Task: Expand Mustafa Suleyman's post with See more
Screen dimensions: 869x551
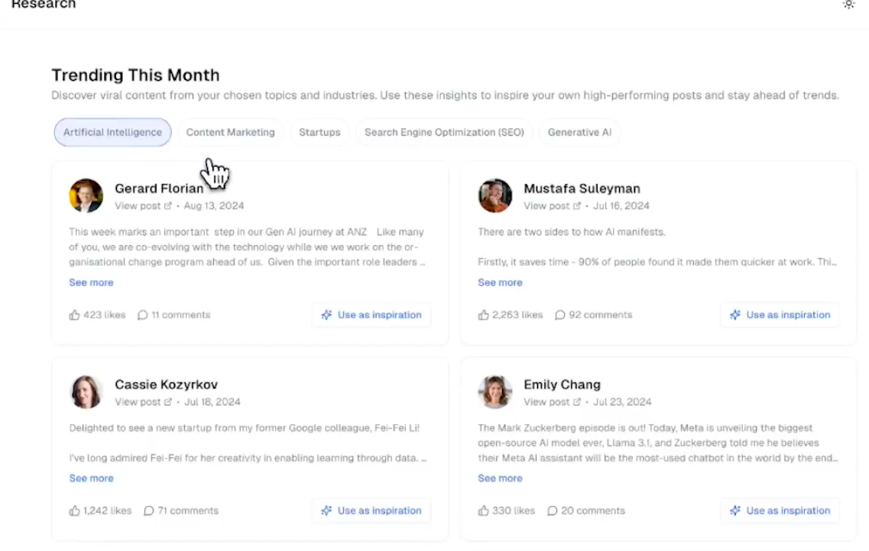Action: [500, 282]
